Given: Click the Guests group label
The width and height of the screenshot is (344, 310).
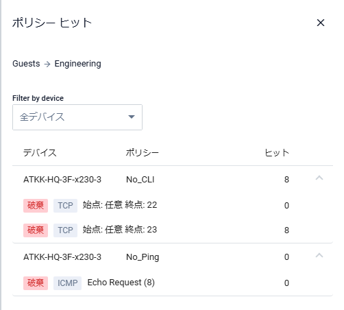Looking at the screenshot, I should pyautogui.click(x=26, y=64).
